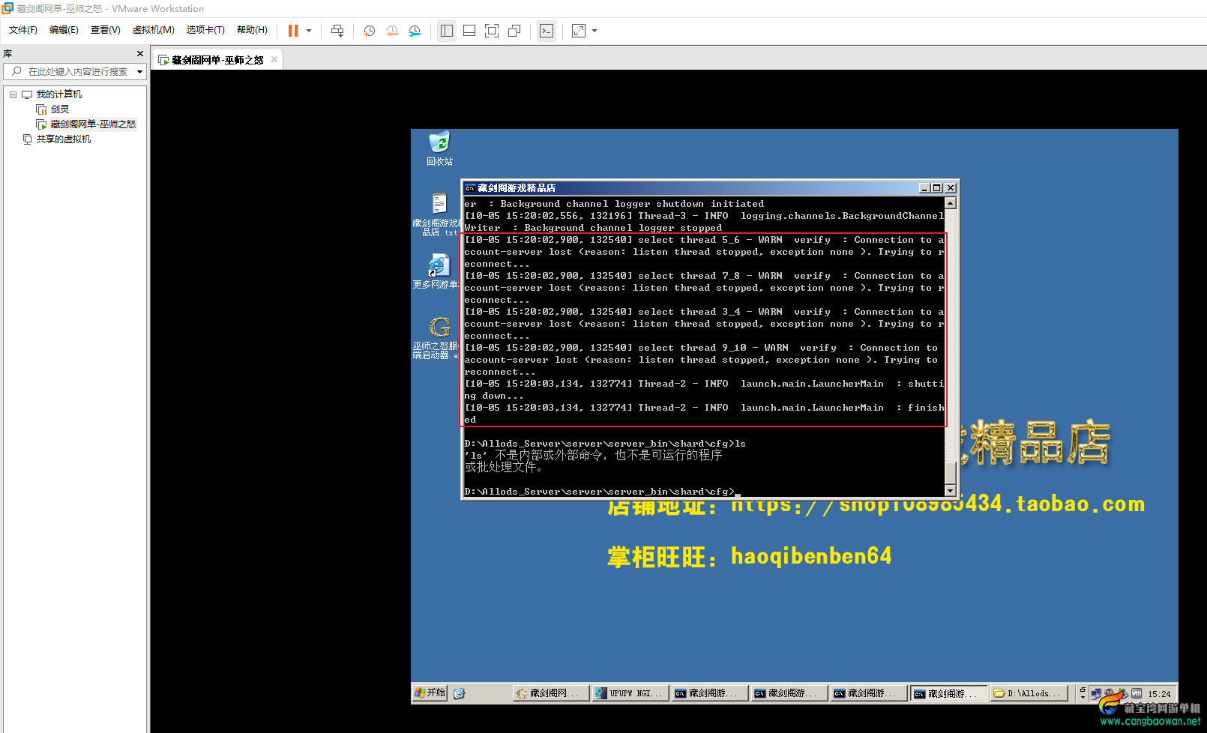
Task: Select 共享的虚拟机 in the library
Action: click(x=64, y=139)
